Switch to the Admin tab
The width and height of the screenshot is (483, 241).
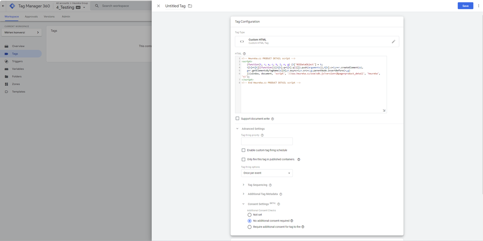click(x=66, y=17)
